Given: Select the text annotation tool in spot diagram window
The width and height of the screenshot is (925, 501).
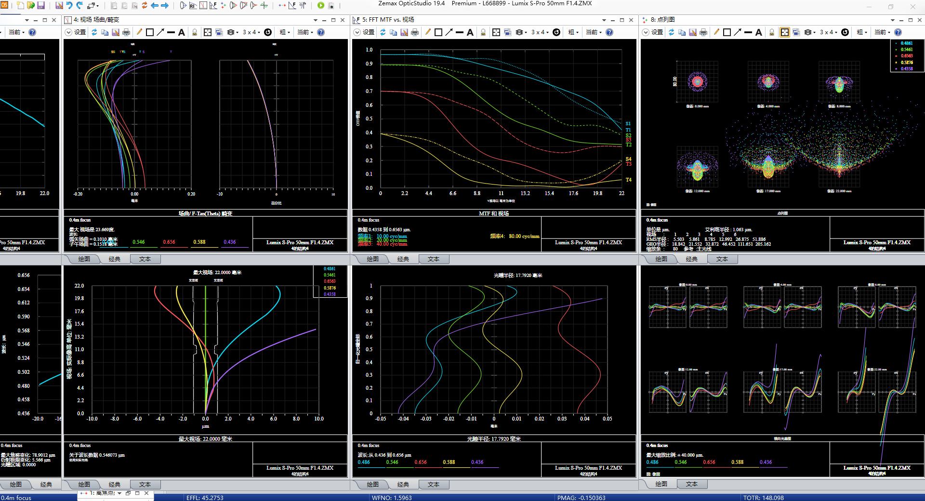Looking at the screenshot, I should coord(759,32).
